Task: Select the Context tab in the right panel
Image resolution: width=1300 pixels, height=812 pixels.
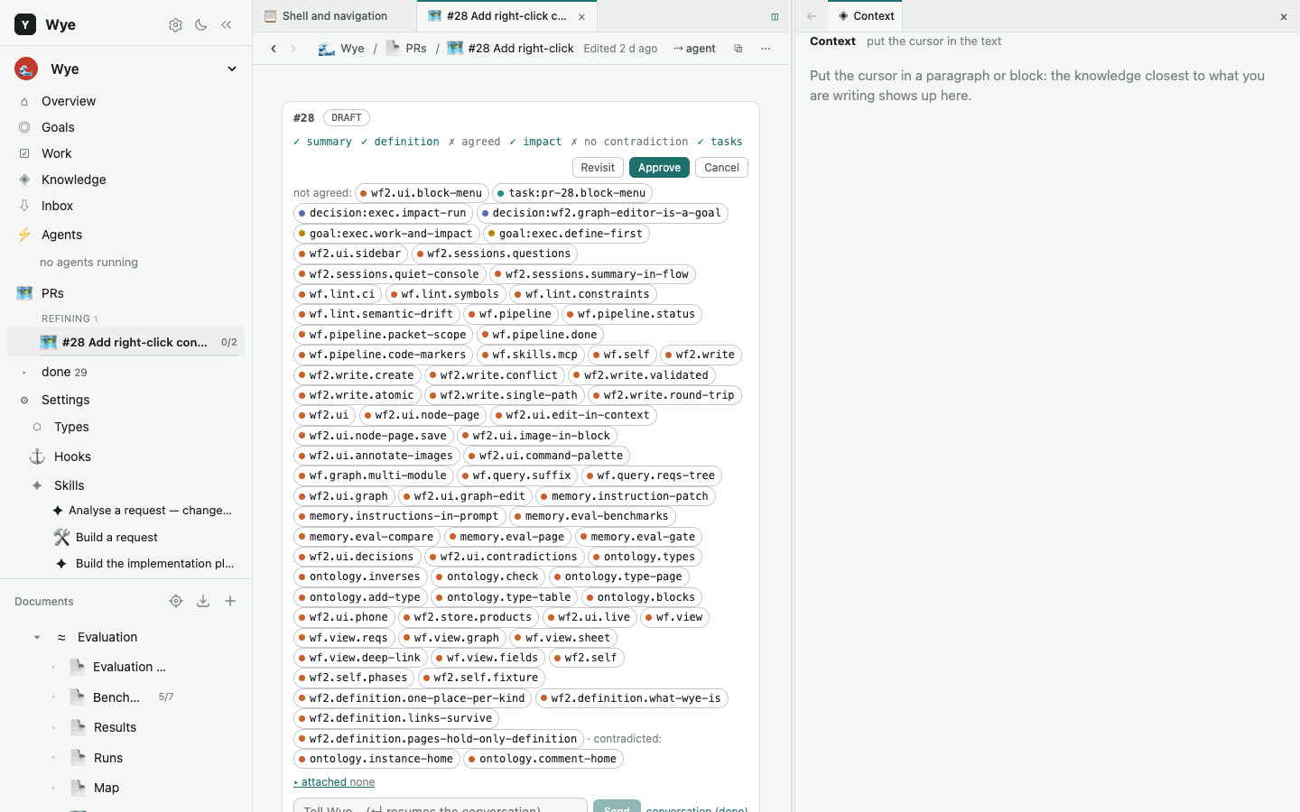Action: click(866, 16)
